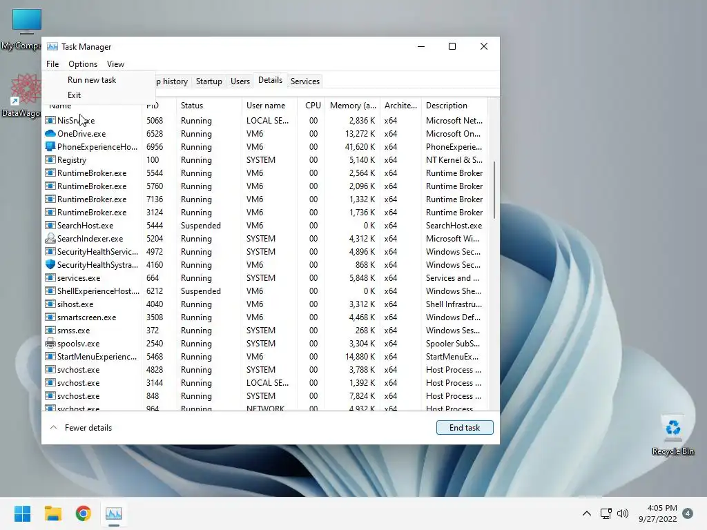This screenshot has height=530, width=707.
Task: Select the svchost.exe row with PID 4828
Action: tap(265, 370)
